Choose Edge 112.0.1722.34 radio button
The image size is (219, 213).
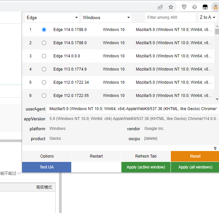point(44,82)
